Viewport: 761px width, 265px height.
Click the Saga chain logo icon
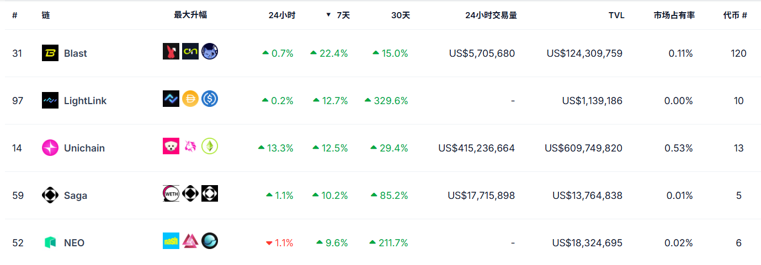click(50, 196)
